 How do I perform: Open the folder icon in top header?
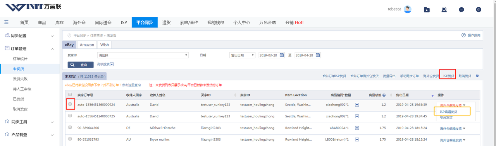click(x=427, y=10)
